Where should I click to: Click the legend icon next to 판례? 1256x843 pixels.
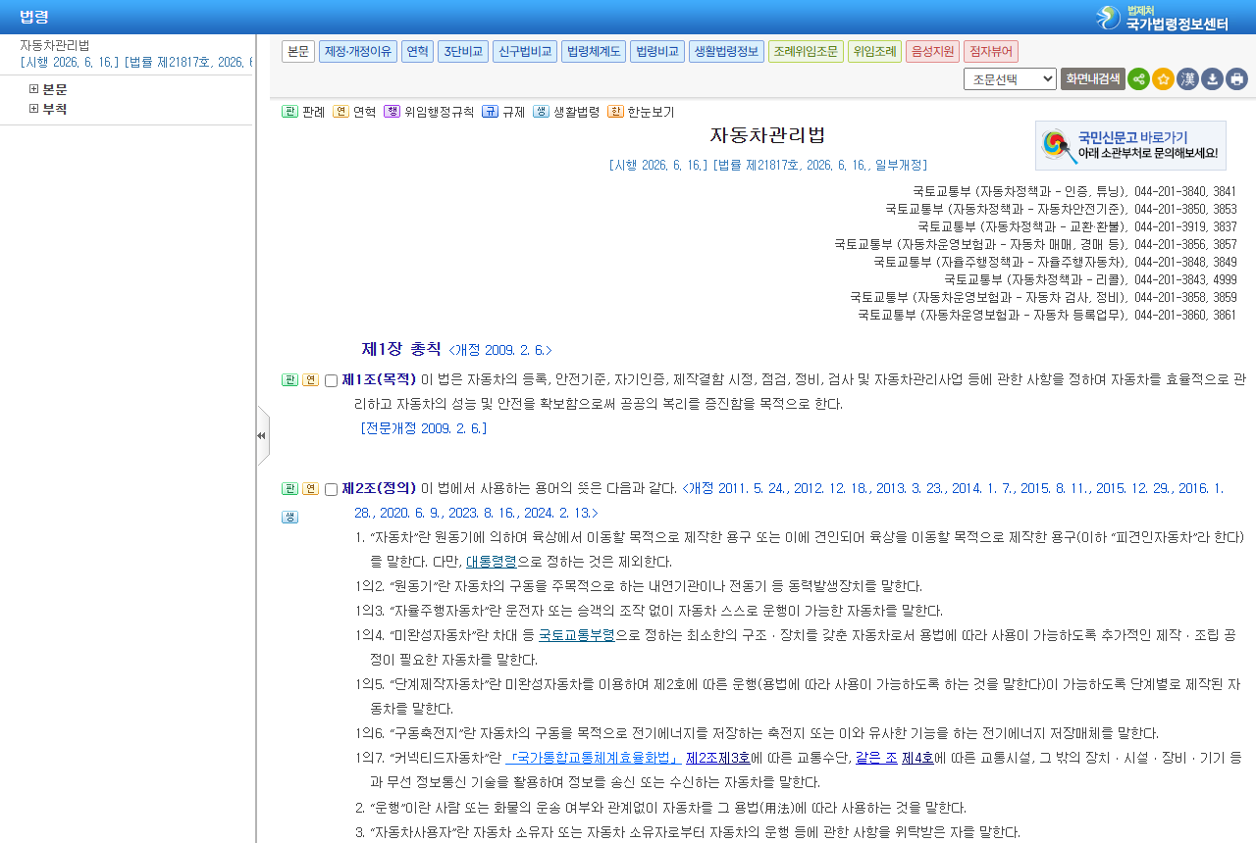coord(289,112)
